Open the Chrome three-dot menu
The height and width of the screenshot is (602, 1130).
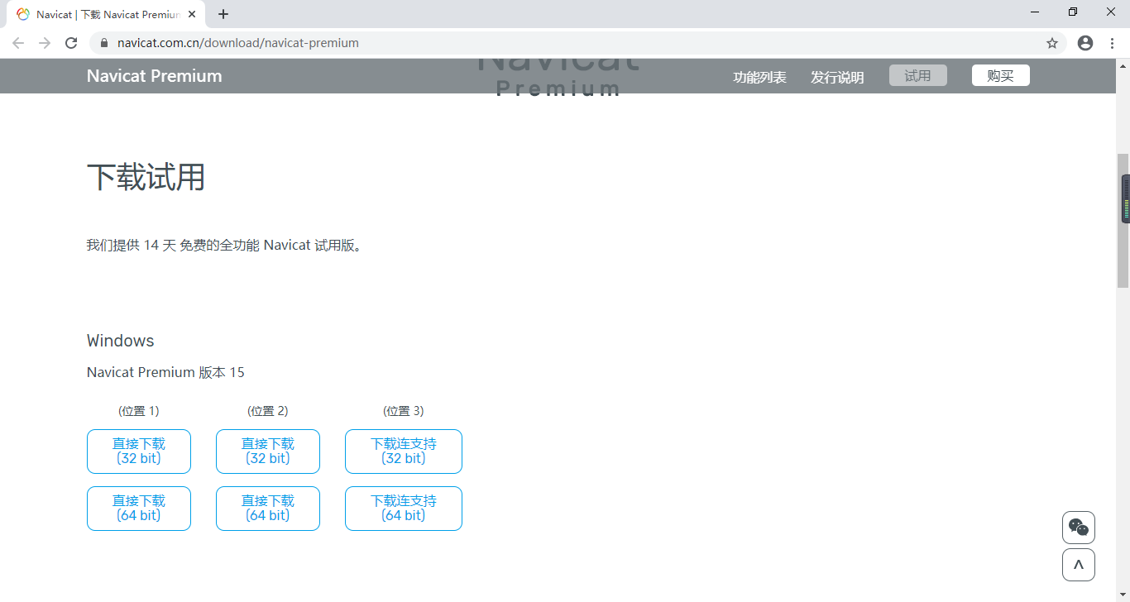[1112, 43]
